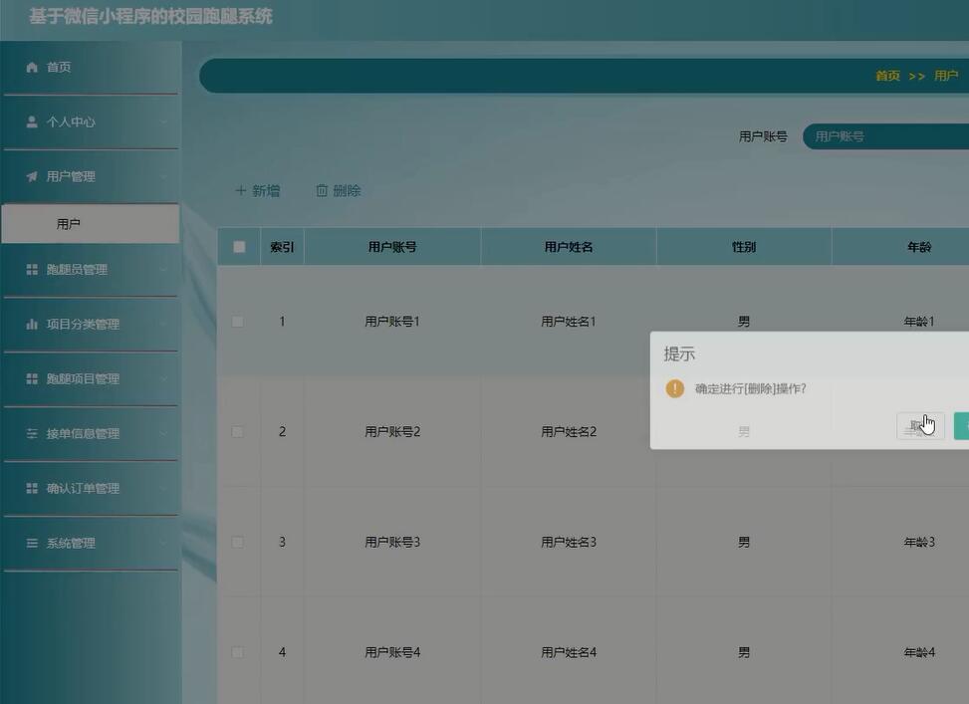
Task: Click the 个人中心 person icon
Action: click(x=31, y=120)
